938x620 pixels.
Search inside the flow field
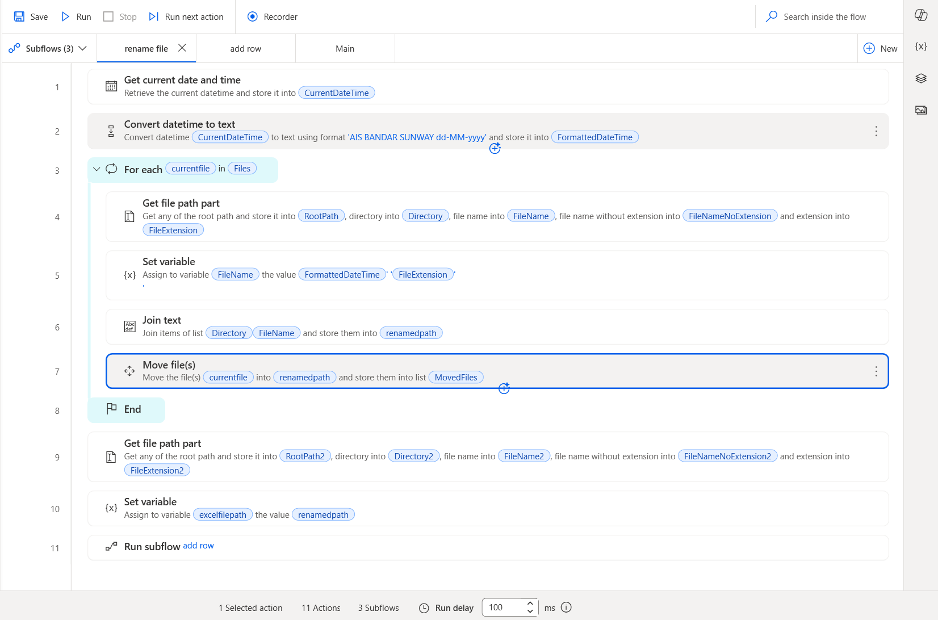click(x=824, y=16)
